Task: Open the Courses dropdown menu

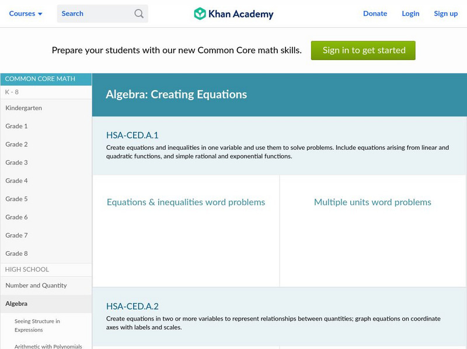Action: pyautogui.click(x=26, y=13)
